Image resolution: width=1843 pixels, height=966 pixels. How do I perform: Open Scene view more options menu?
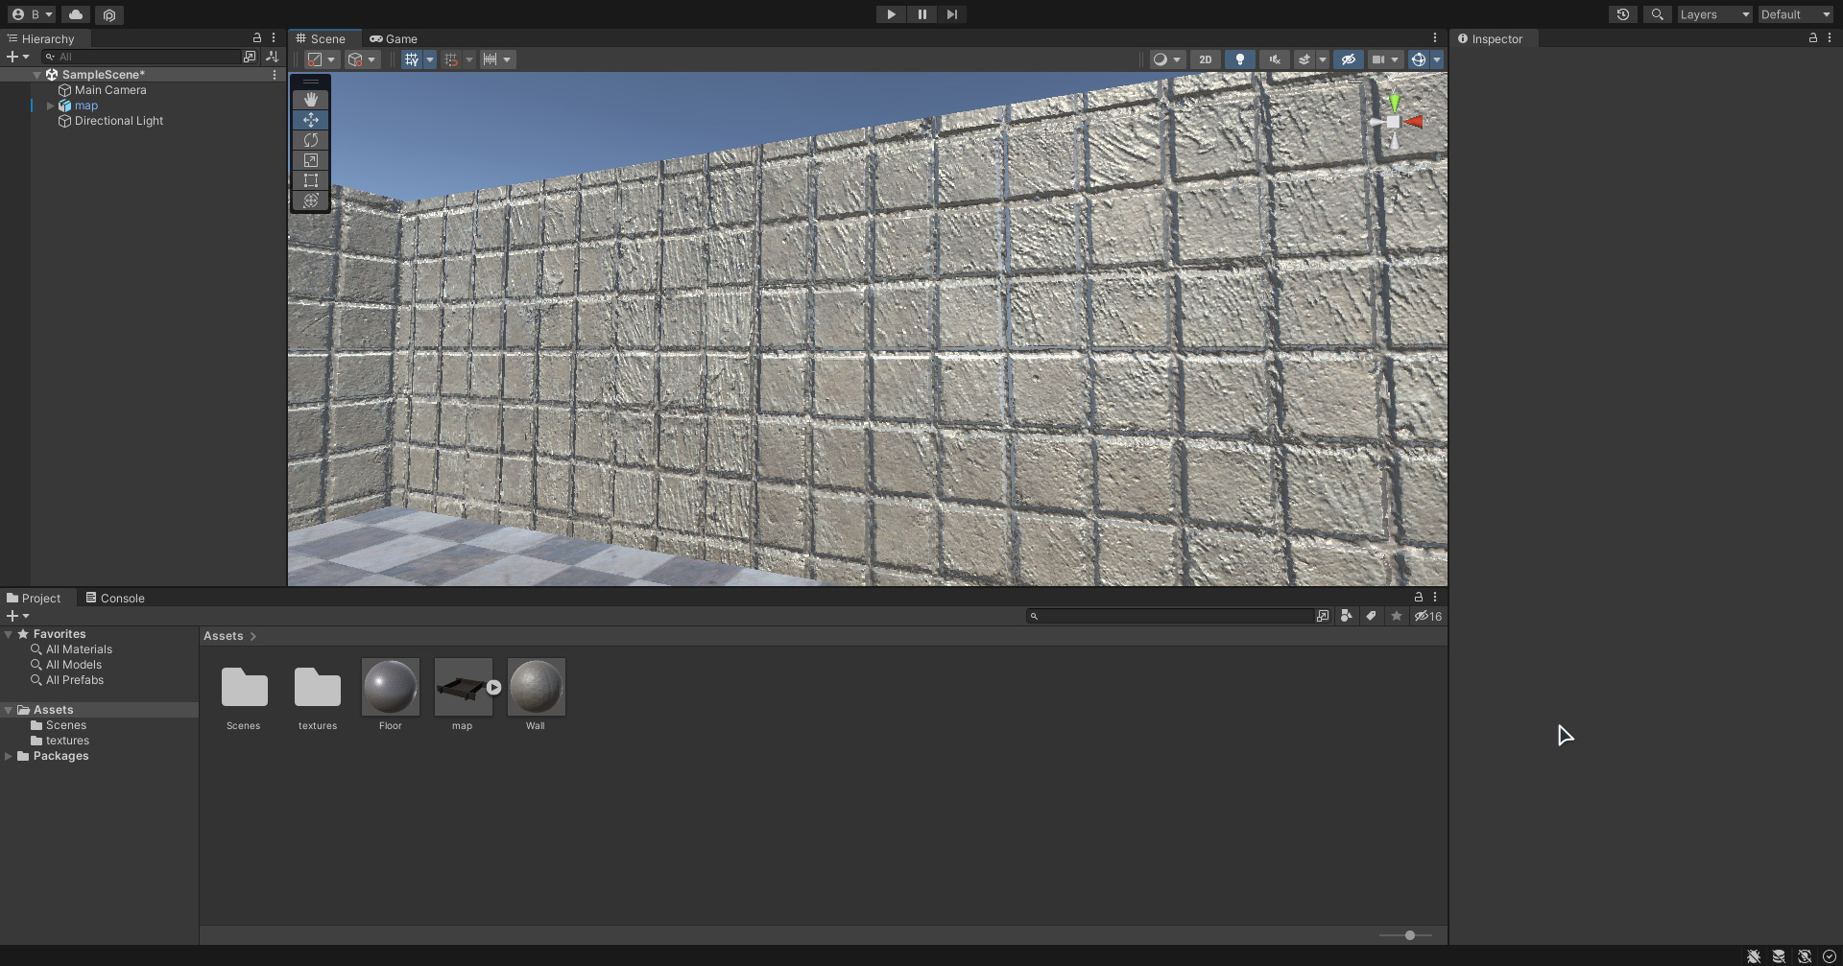1435,38
